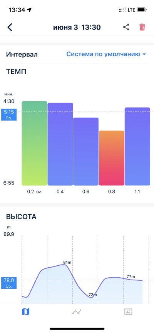Select the 0.6 pace bar

tap(86, 152)
